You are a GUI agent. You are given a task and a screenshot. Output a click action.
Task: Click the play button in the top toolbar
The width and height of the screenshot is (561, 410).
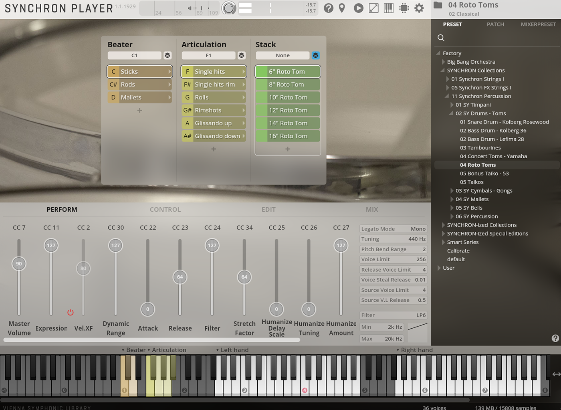(x=359, y=8)
